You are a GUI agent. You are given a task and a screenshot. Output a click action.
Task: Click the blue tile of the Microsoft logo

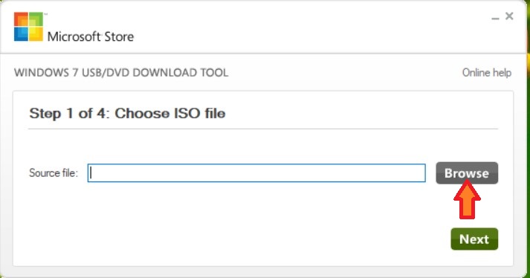click(x=21, y=34)
